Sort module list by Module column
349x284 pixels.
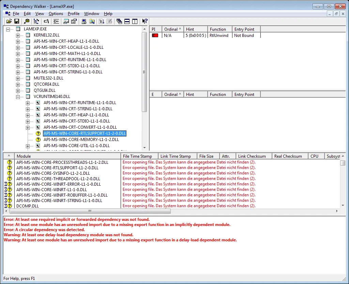(x=67, y=156)
